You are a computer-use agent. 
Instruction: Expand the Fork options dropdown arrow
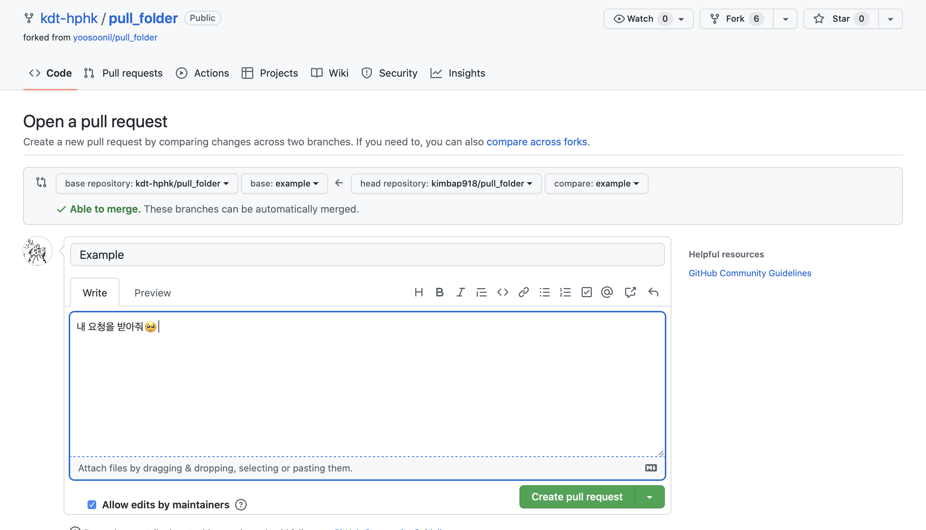click(785, 19)
